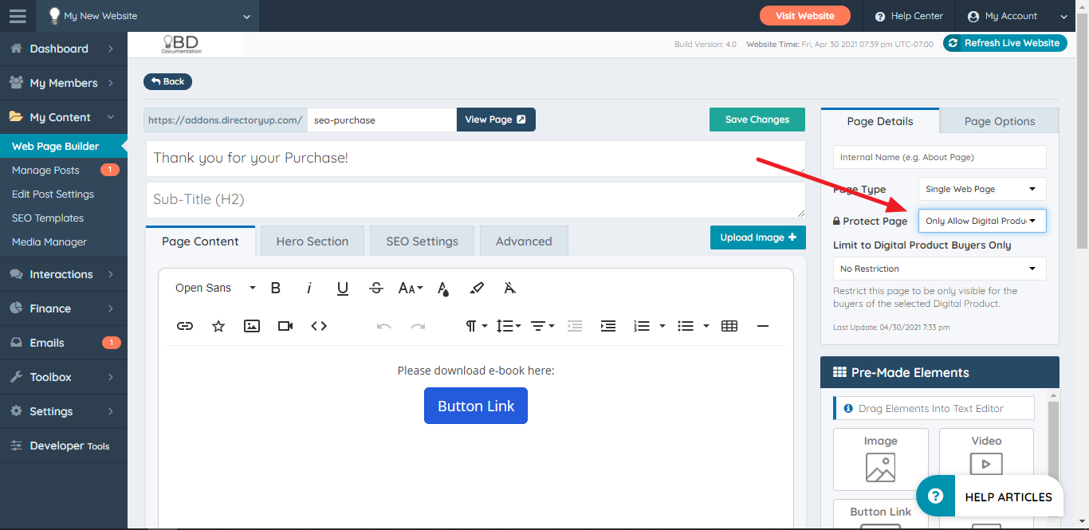Open line height options
This screenshot has width=1089, height=530.
(x=508, y=326)
